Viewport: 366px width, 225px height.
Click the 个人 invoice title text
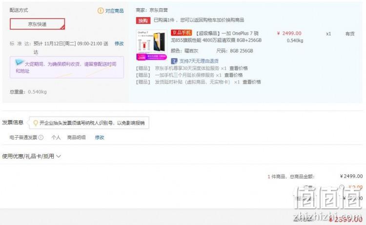pos(56,137)
